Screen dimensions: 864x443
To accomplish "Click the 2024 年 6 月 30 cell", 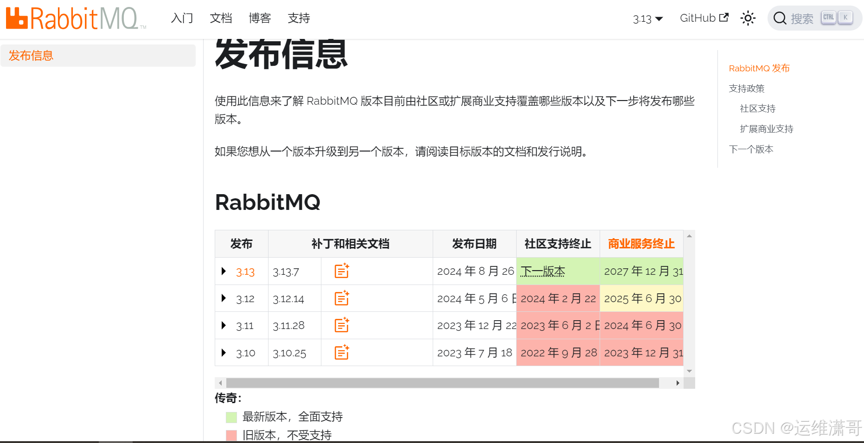I will coord(641,325).
